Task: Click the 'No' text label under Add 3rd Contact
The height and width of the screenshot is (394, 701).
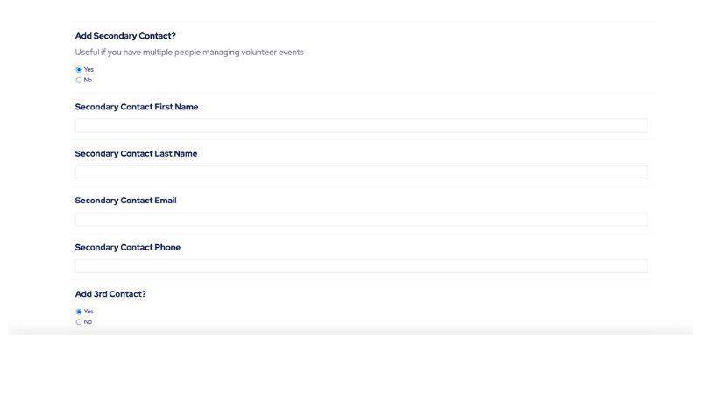Action: pos(88,322)
